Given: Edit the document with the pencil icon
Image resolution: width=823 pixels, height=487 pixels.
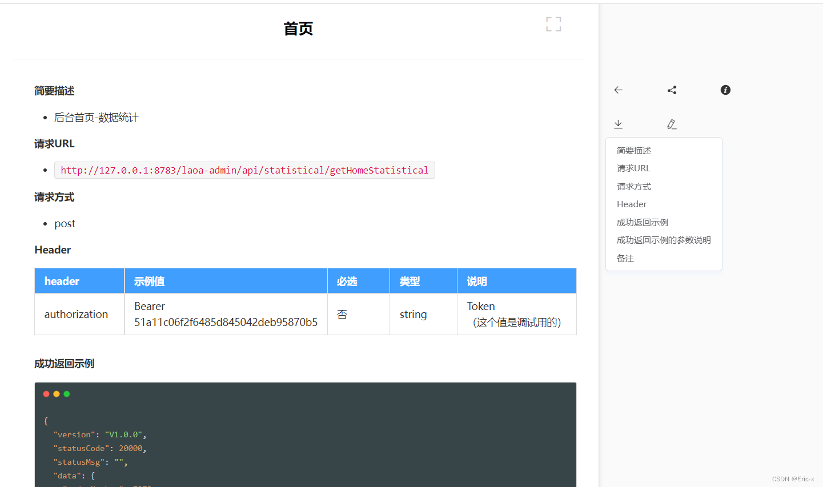Looking at the screenshot, I should [x=672, y=124].
